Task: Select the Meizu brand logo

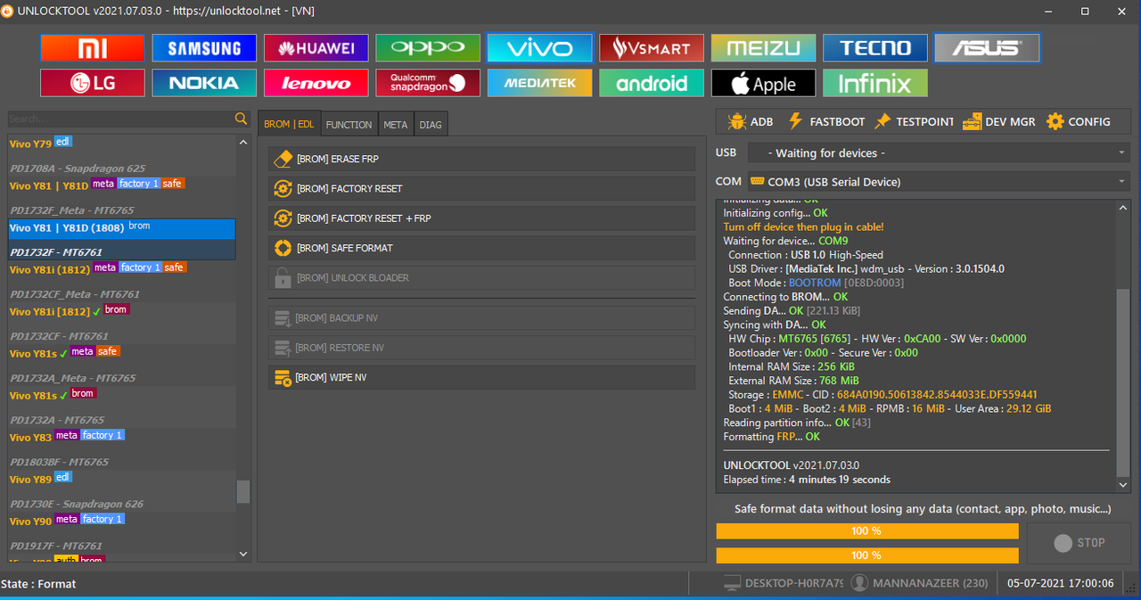Action: (x=763, y=47)
